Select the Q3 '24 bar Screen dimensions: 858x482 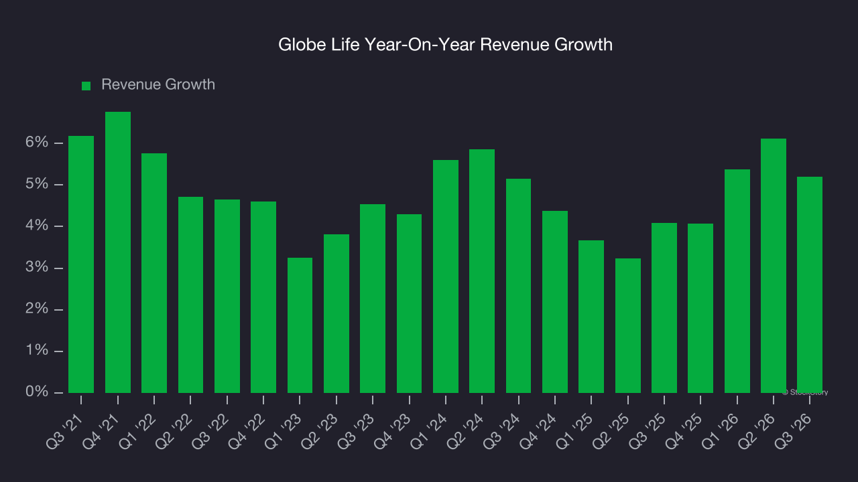coord(519,286)
